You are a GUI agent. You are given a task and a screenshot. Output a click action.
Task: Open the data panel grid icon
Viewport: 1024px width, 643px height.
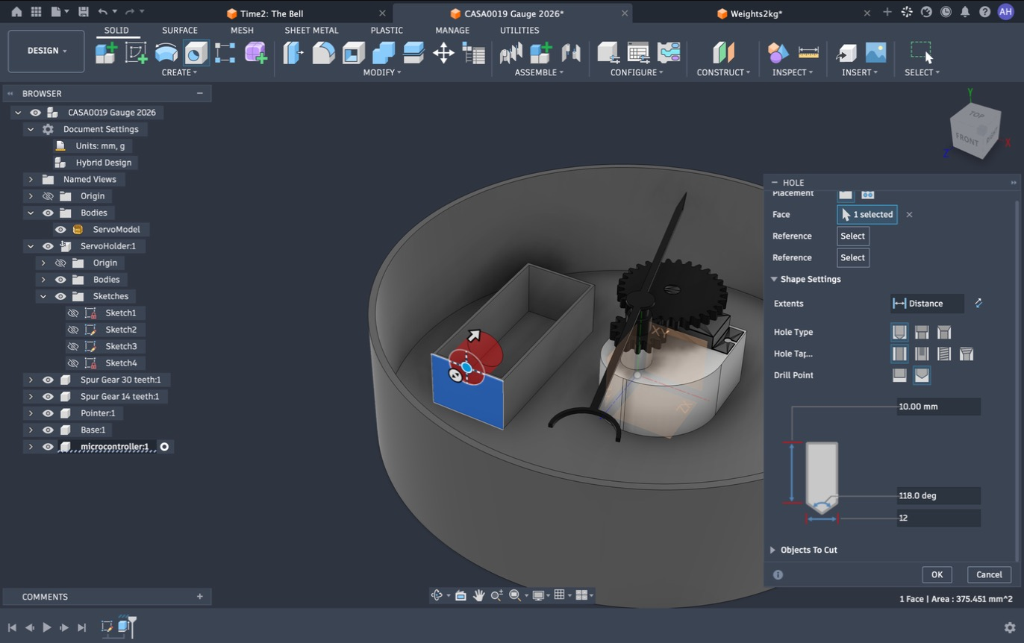tap(36, 12)
